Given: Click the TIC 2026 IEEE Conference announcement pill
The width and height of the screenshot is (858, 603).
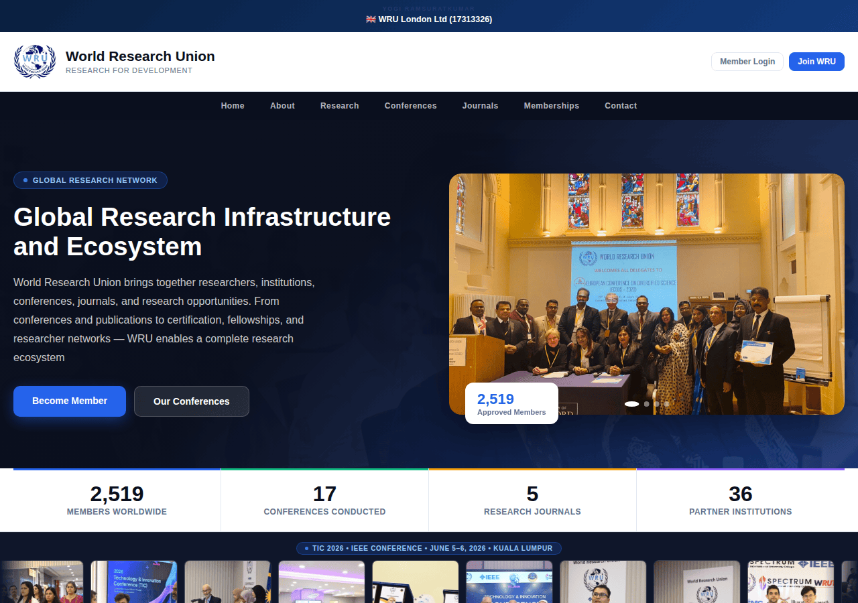Looking at the screenshot, I should pos(429,548).
